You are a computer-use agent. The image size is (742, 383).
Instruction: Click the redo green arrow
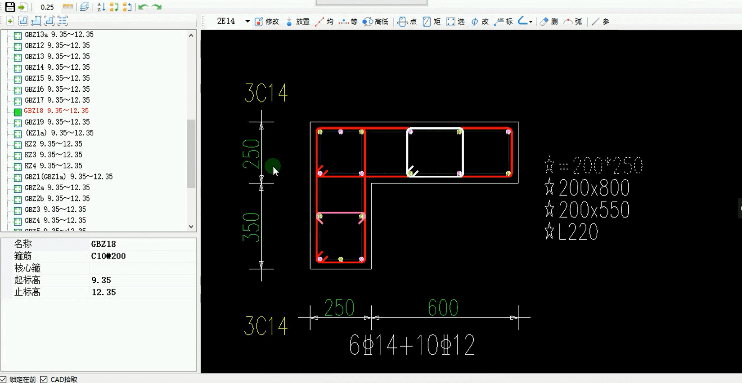[x=157, y=7]
